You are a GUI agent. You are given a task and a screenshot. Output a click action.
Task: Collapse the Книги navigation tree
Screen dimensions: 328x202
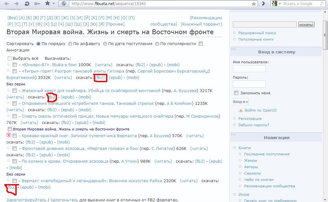pos(234,148)
